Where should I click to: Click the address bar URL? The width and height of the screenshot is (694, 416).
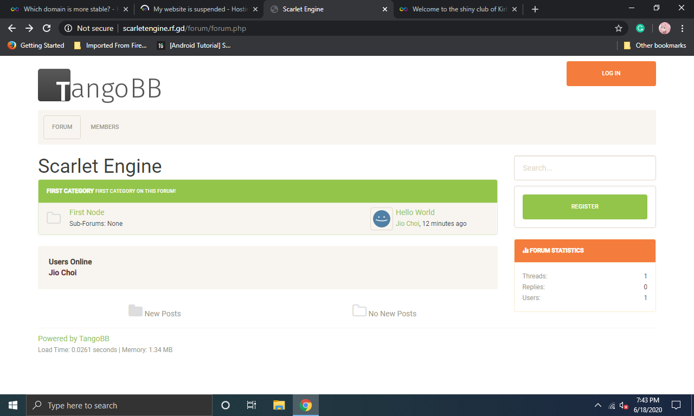(184, 28)
